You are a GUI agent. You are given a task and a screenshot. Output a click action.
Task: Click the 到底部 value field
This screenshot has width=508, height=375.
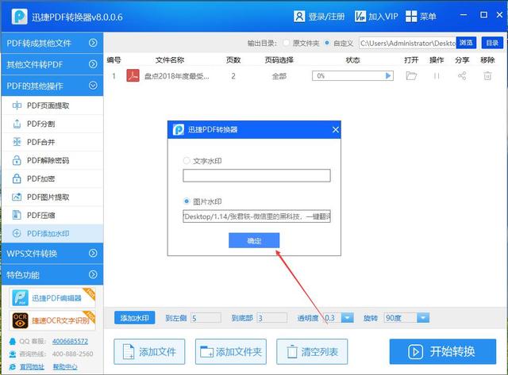271,318
